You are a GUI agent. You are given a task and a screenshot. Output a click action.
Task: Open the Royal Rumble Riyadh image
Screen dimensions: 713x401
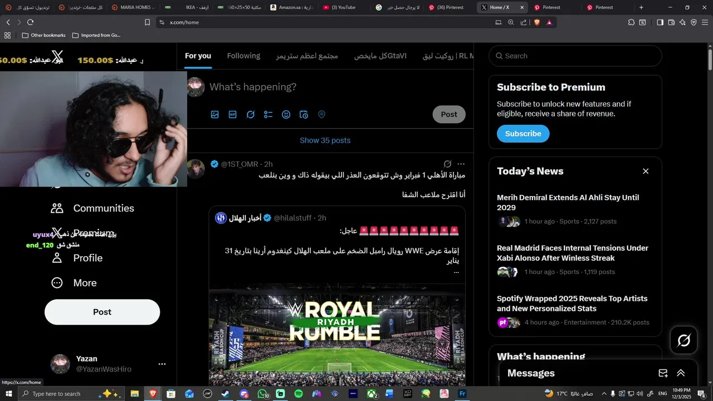point(337,334)
